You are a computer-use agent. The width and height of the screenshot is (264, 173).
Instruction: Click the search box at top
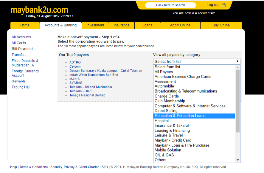170,5
